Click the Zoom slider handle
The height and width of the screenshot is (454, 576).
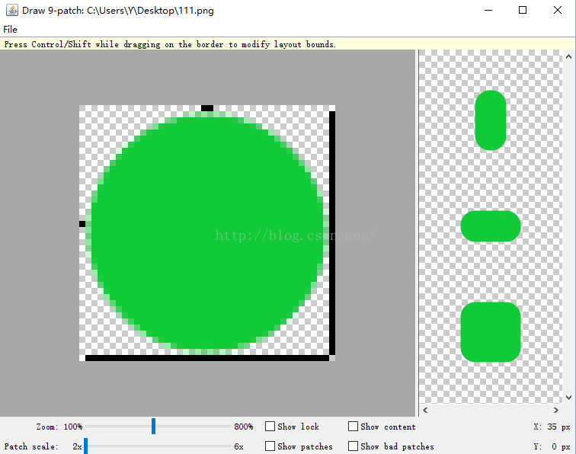(154, 426)
